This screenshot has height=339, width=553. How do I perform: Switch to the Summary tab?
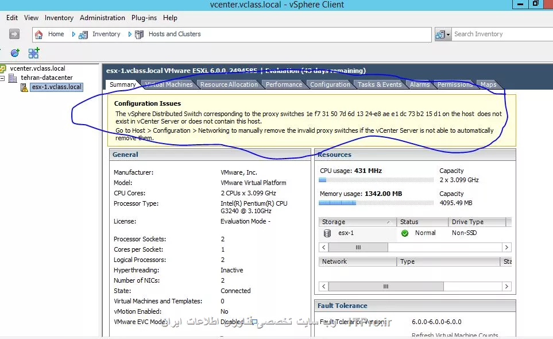pyautogui.click(x=122, y=84)
